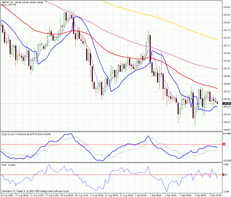Screen dimensions: 231x197
Task: Select the 151.25 price axis label
Action: coord(227,68)
